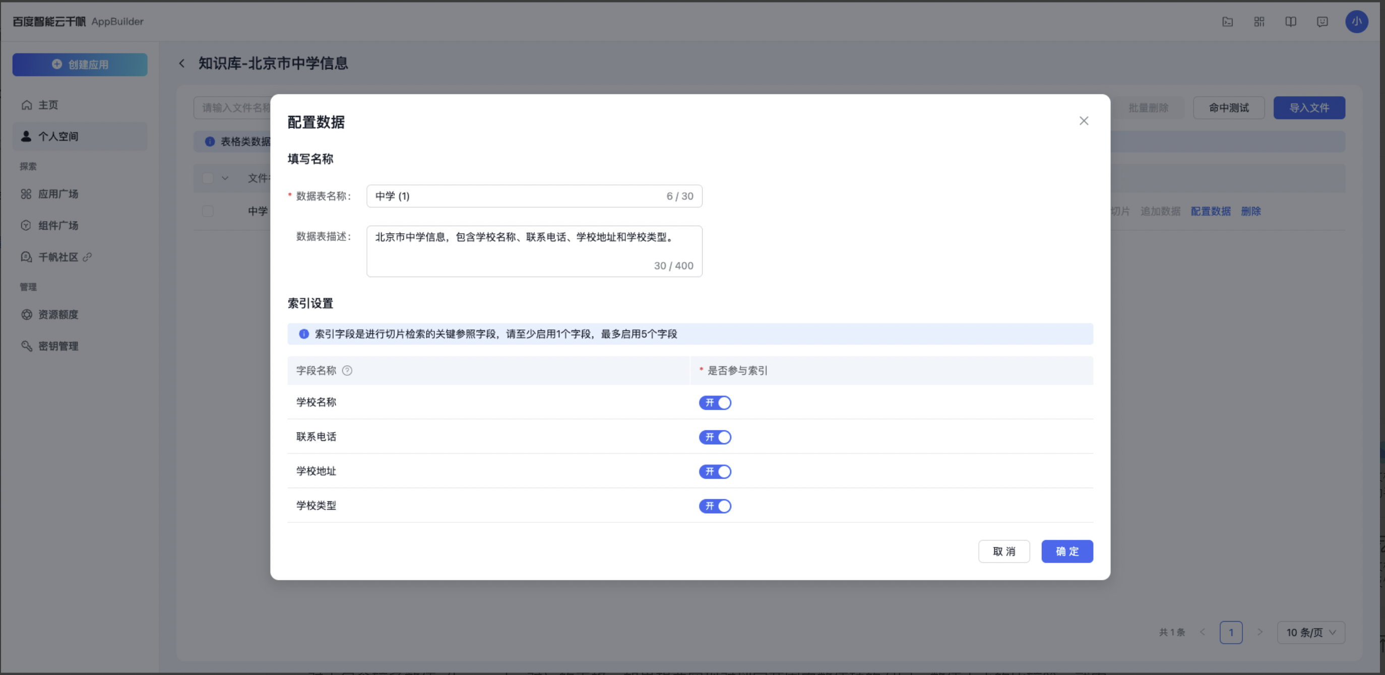Screen dimensions: 1385x675
Task: Click the back arrow beside 知识库 title
Action: click(182, 63)
